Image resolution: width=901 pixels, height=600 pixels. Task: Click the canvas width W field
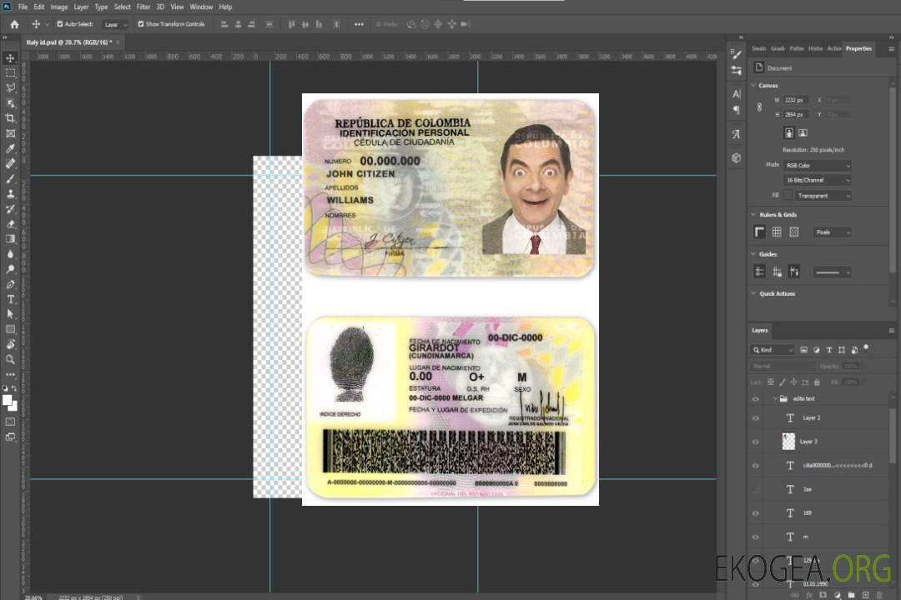click(796, 100)
